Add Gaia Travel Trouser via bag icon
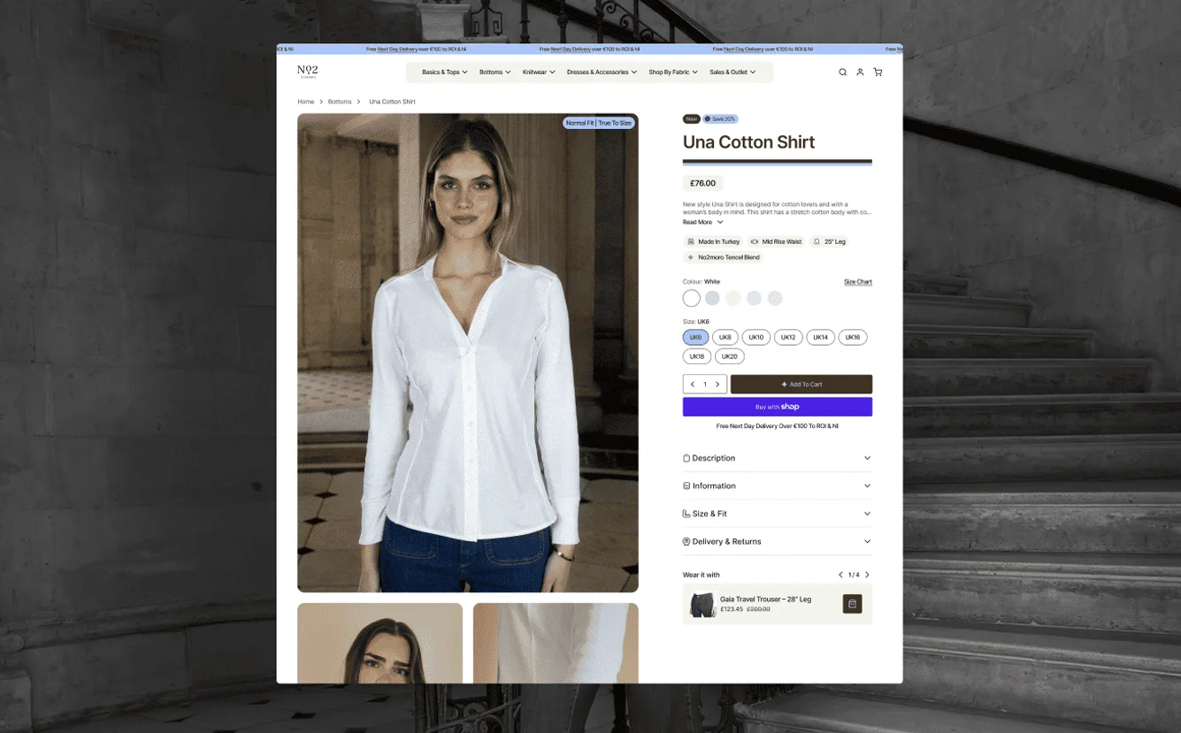The image size is (1181, 733). coord(852,604)
